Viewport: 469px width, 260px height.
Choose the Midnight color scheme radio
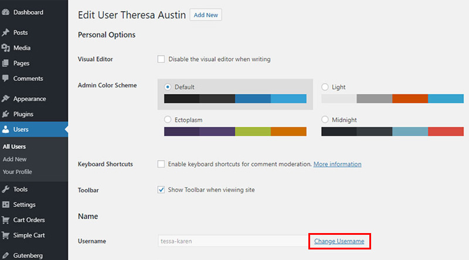pos(325,119)
